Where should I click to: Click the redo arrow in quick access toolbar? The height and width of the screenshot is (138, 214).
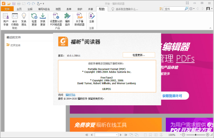point(34,4)
